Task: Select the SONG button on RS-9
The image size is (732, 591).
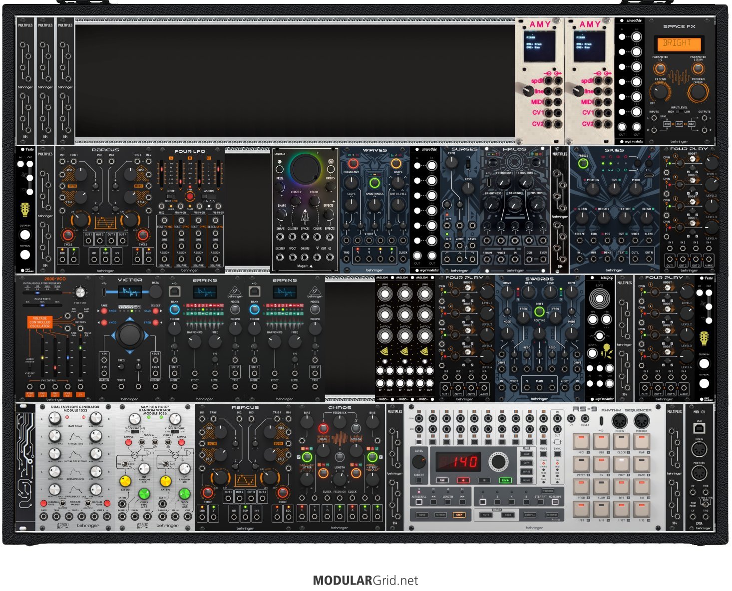Action: point(422,515)
